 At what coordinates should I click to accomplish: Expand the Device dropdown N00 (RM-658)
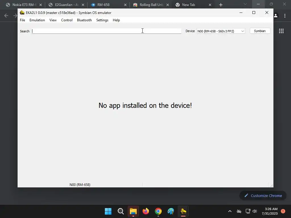221,31
